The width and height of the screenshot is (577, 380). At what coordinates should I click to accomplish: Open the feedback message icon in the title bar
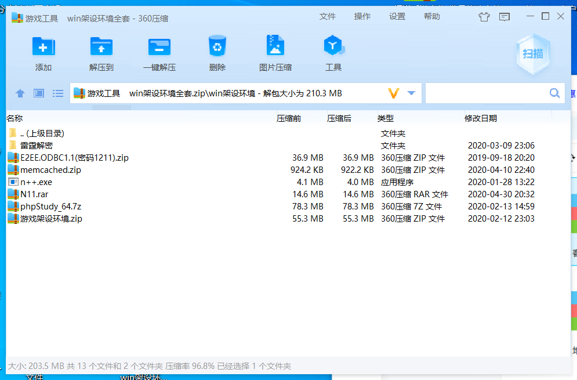[x=504, y=17]
